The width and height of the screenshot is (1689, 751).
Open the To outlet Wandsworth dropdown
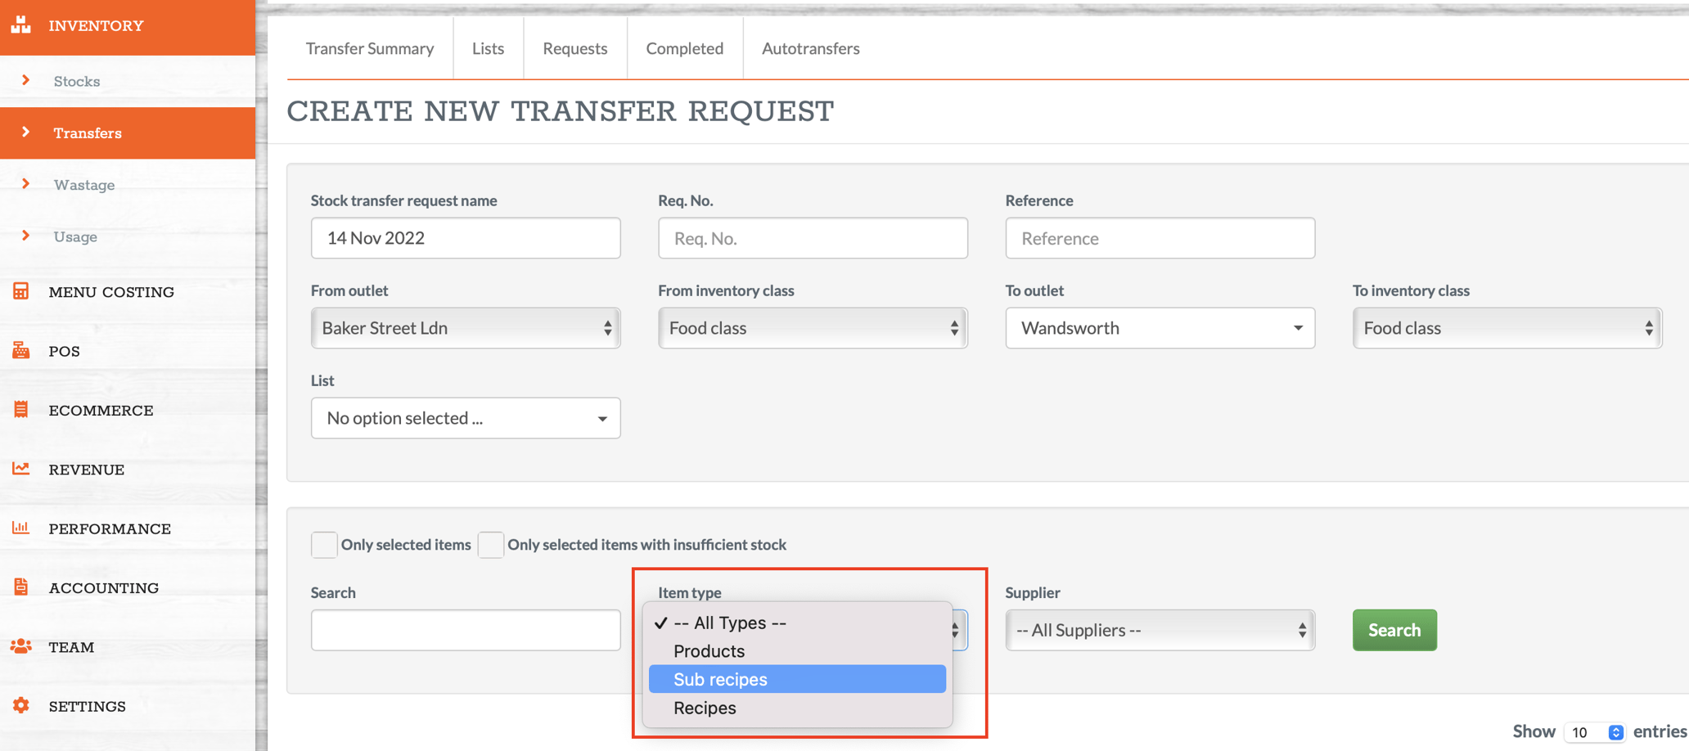[x=1159, y=327]
